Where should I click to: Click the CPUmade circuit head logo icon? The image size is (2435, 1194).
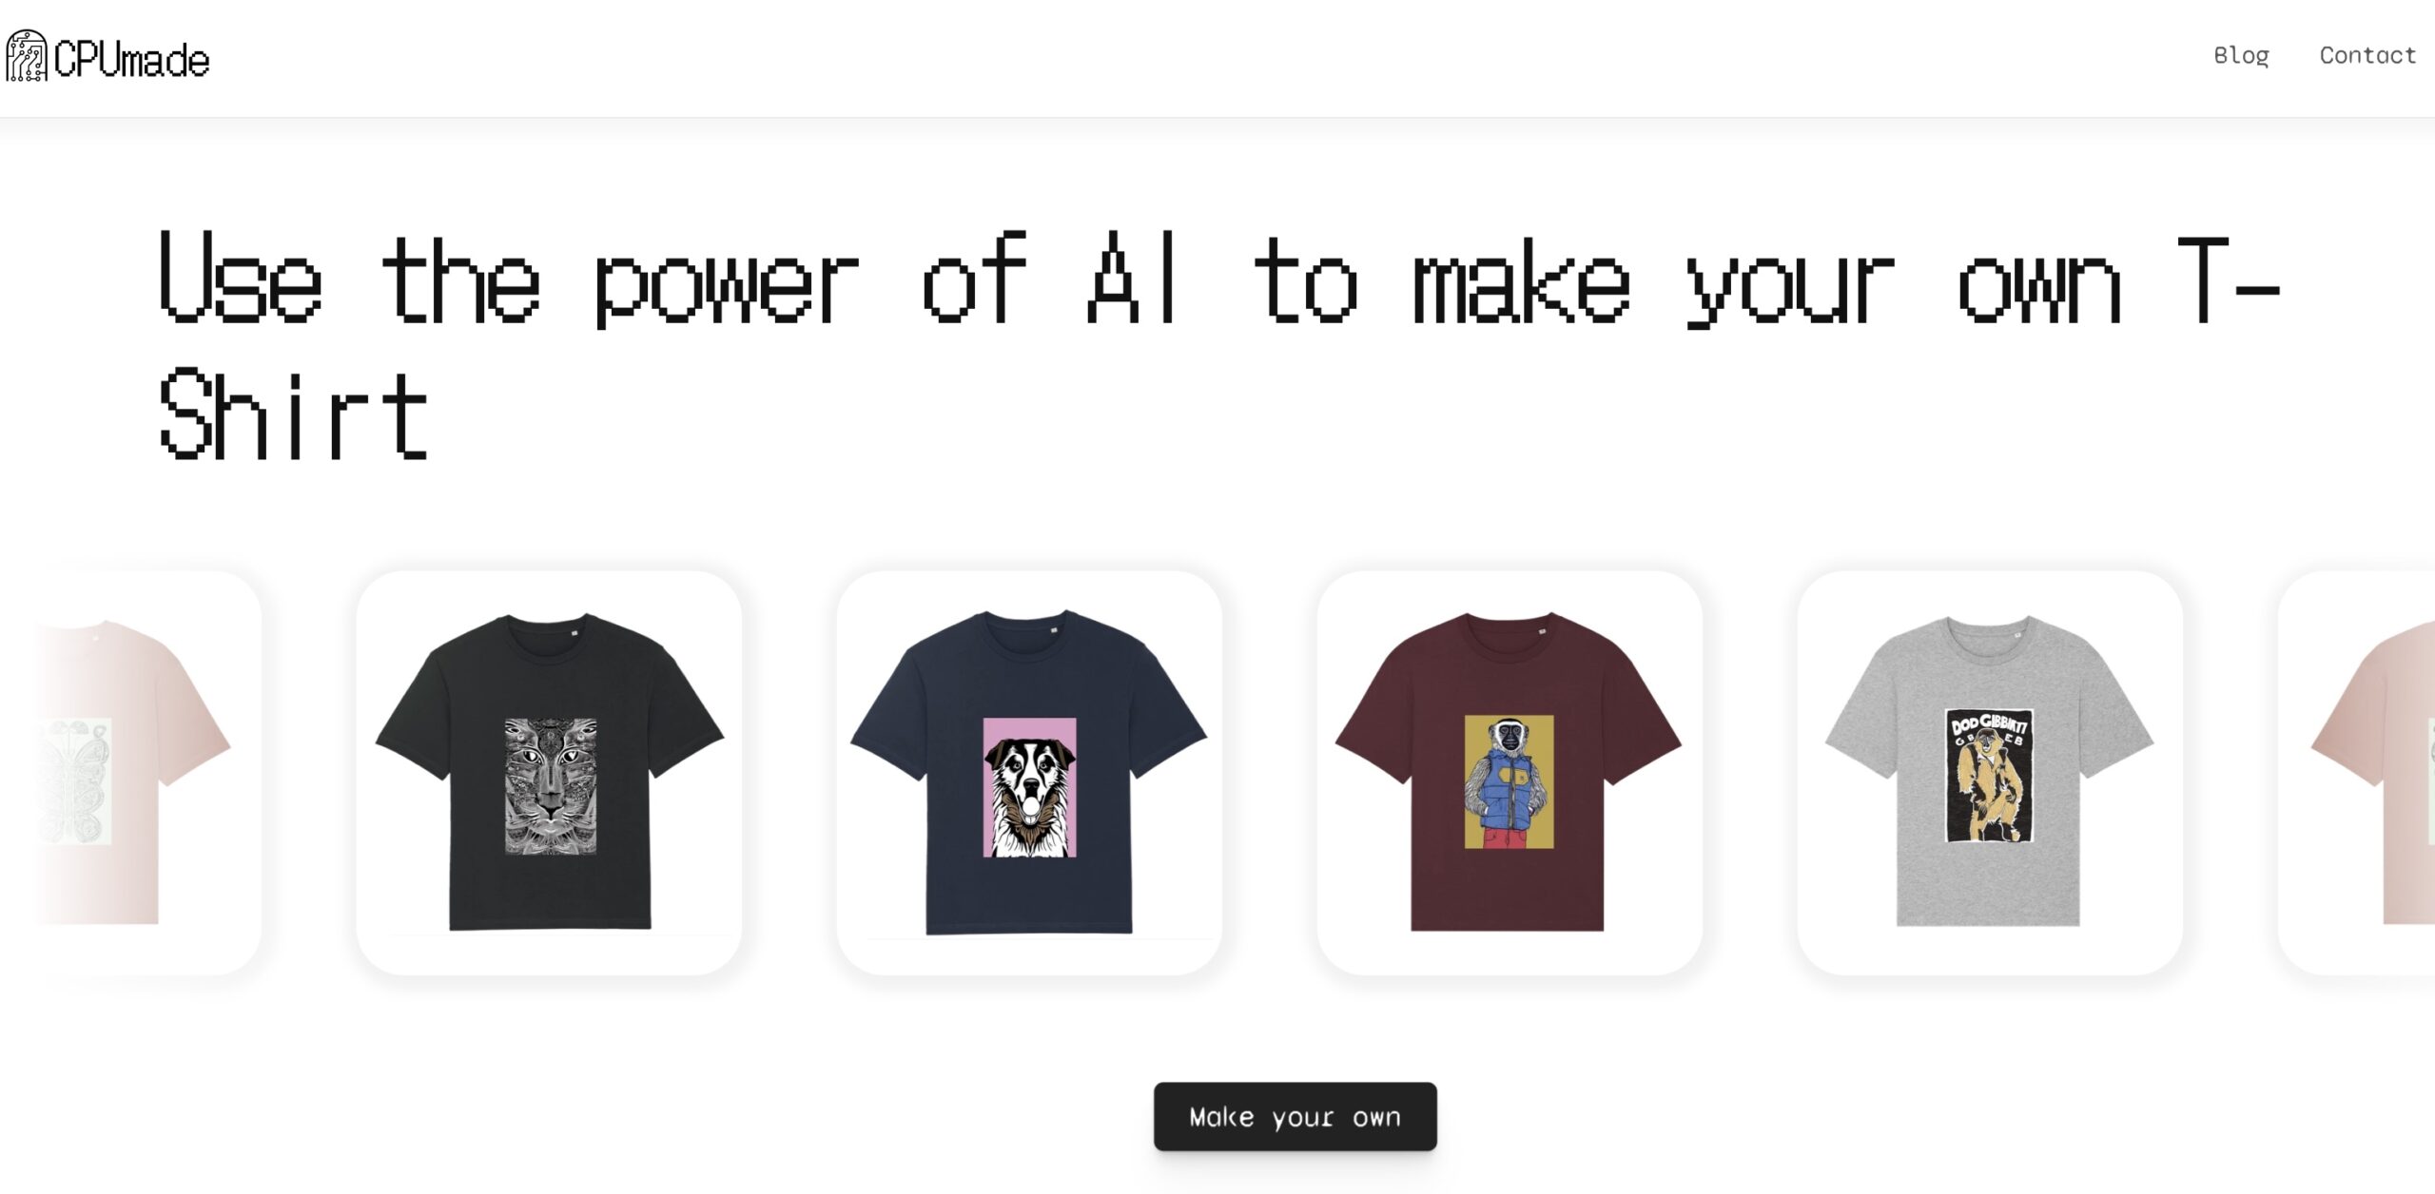[27, 56]
